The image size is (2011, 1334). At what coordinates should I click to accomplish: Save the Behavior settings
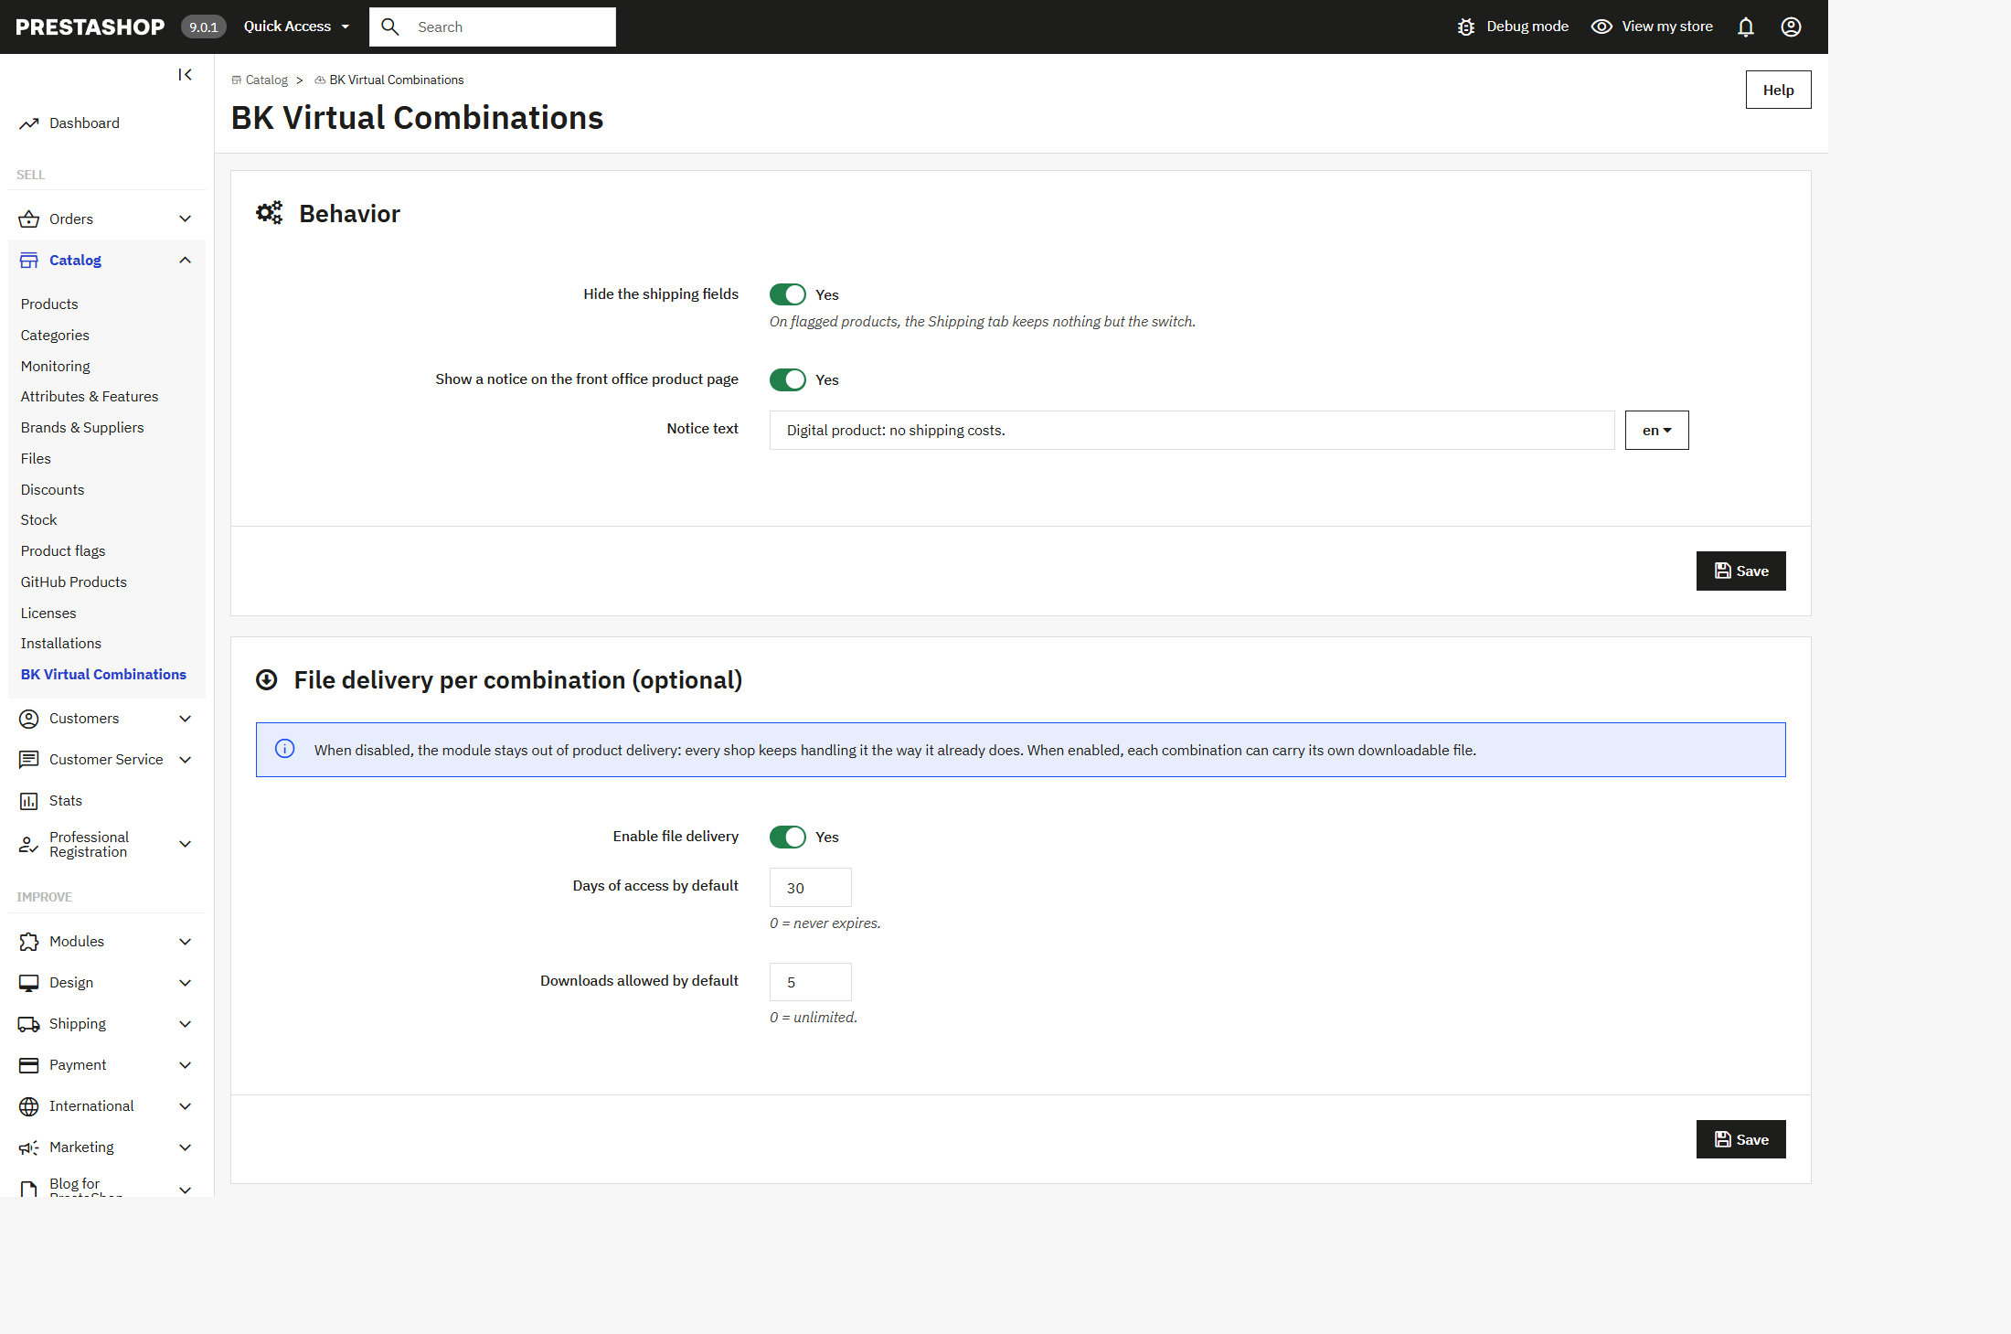pos(1740,571)
